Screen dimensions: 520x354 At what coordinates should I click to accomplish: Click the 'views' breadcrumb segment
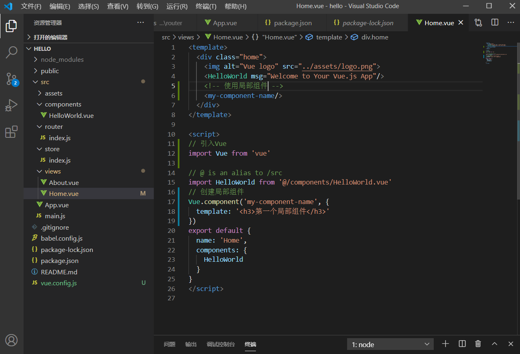pyautogui.click(x=186, y=37)
